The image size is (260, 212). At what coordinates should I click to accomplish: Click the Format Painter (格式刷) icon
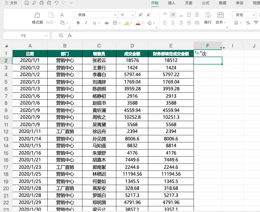(37, 15)
